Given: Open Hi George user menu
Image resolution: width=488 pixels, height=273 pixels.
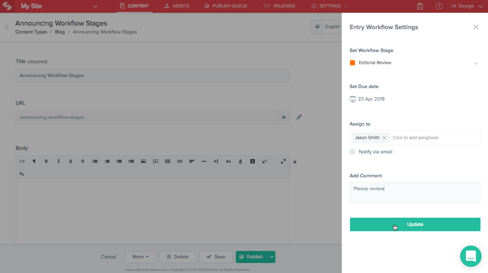Looking at the screenshot, I should (x=467, y=6).
